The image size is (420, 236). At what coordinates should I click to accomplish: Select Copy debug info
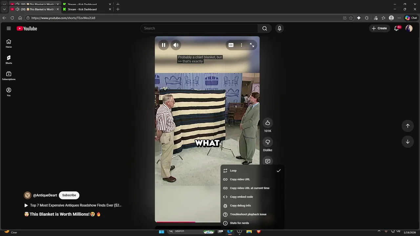(252, 206)
